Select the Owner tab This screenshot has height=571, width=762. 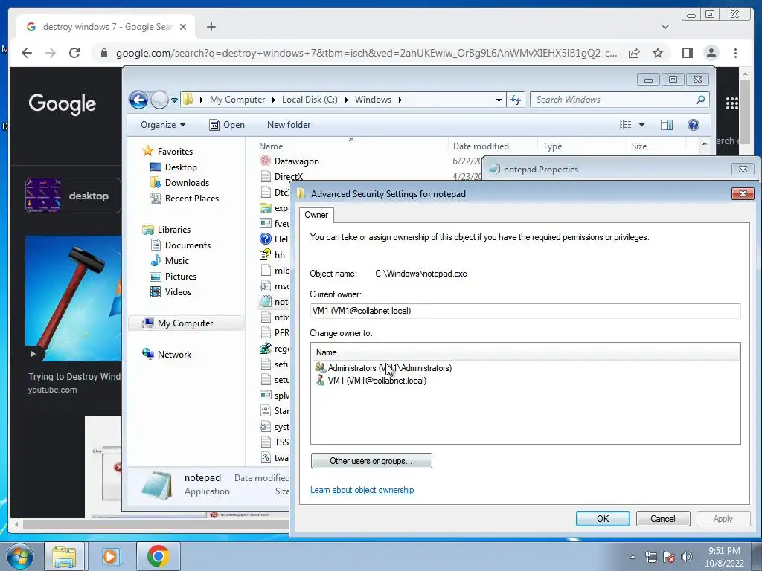(x=316, y=215)
